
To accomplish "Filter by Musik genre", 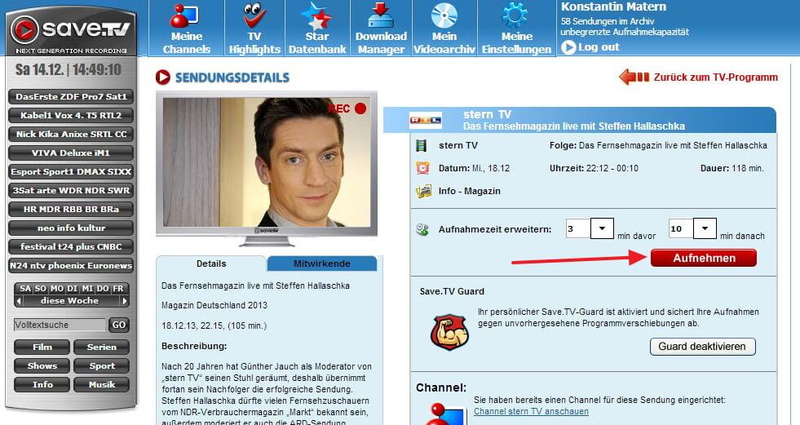I will 102,385.
